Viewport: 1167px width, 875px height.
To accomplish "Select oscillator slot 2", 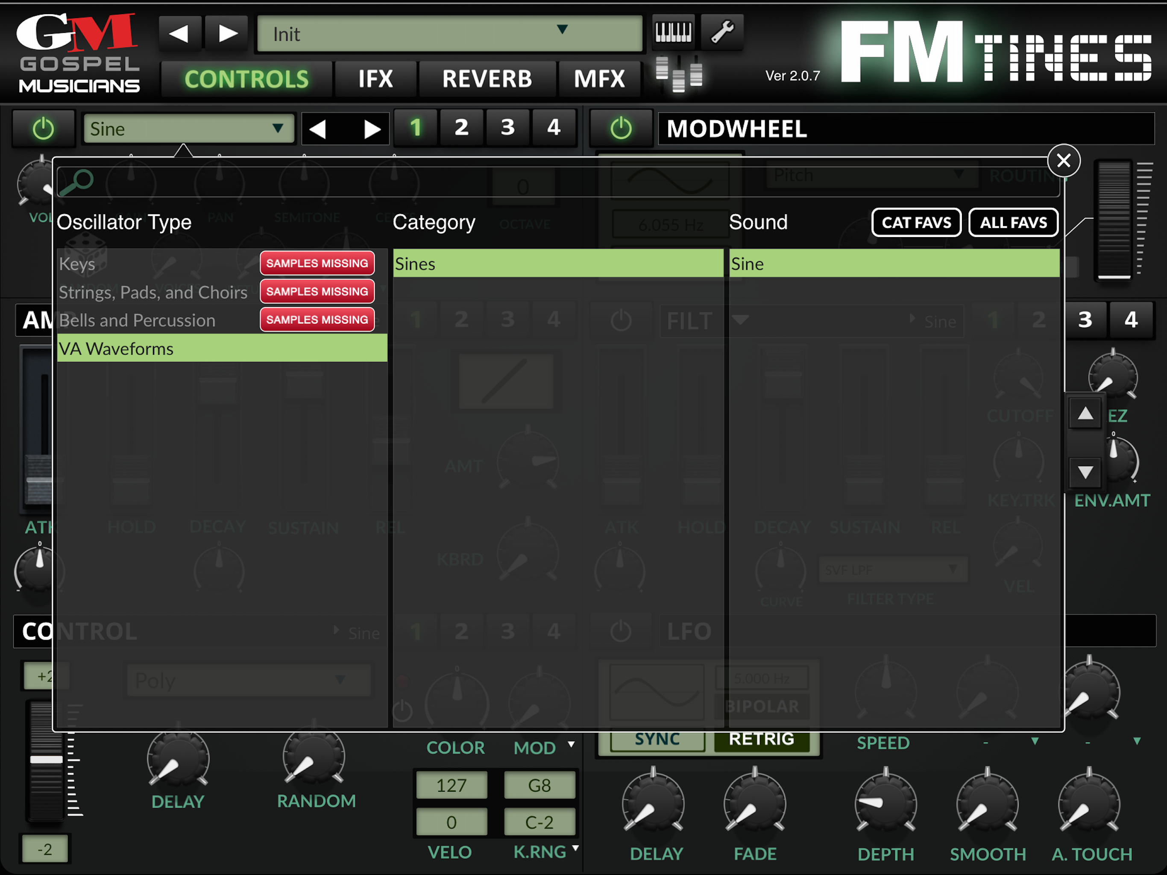I will coord(462,127).
